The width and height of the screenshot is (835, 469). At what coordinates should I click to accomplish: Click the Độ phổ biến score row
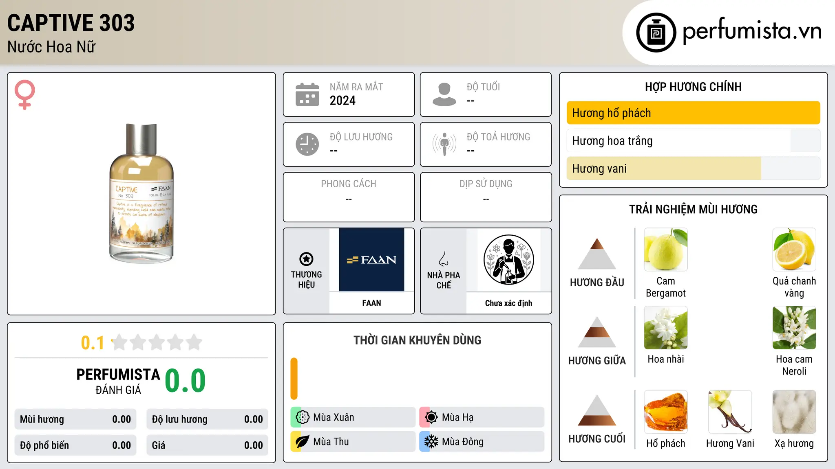(75, 445)
